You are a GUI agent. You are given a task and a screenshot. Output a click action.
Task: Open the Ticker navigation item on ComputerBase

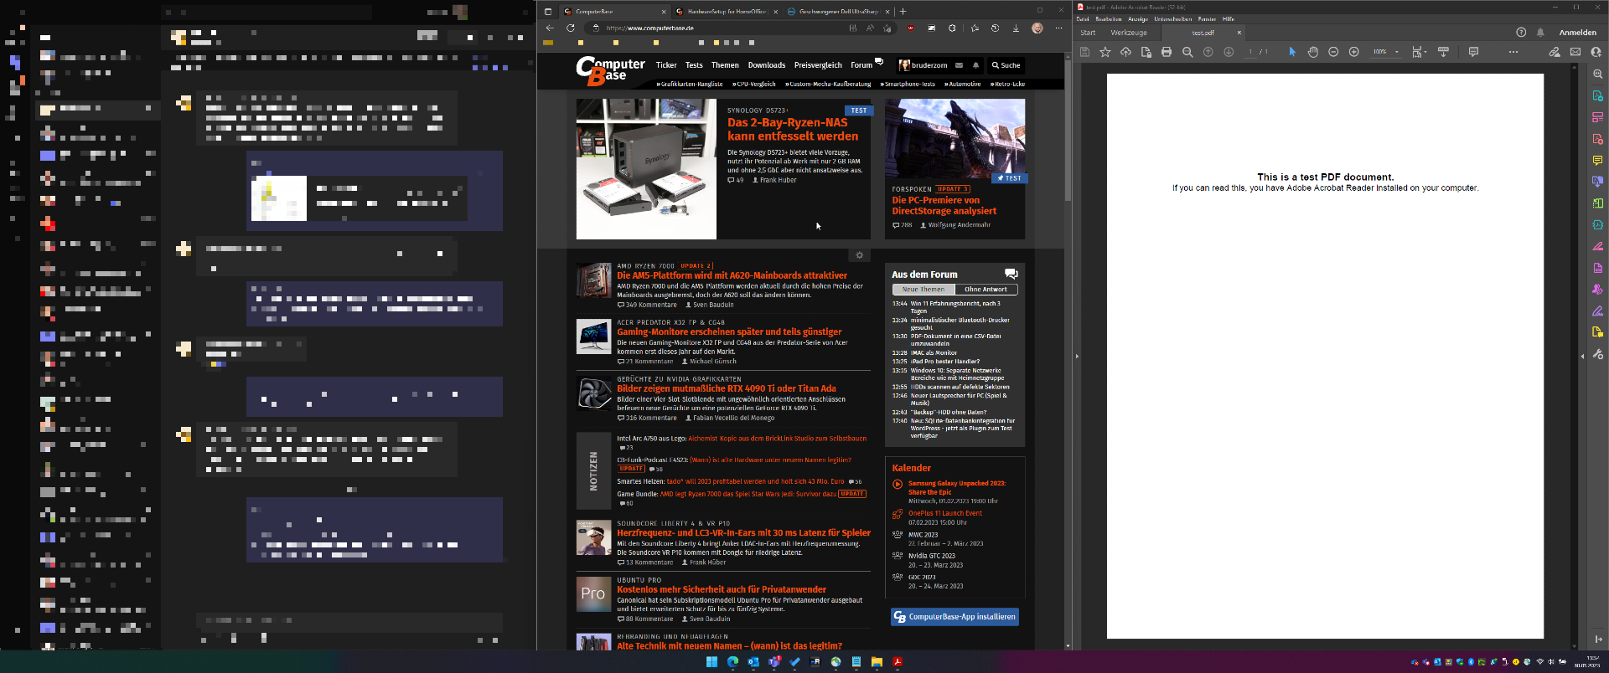click(666, 65)
